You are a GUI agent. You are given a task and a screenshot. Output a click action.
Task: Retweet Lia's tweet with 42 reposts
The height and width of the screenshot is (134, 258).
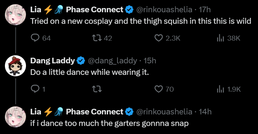(97, 38)
